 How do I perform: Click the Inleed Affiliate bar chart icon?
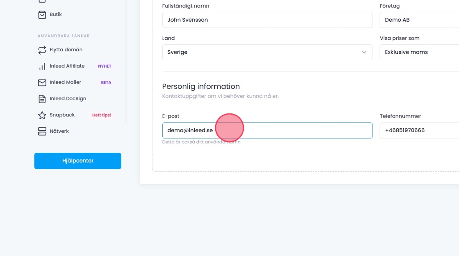pyautogui.click(x=42, y=66)
